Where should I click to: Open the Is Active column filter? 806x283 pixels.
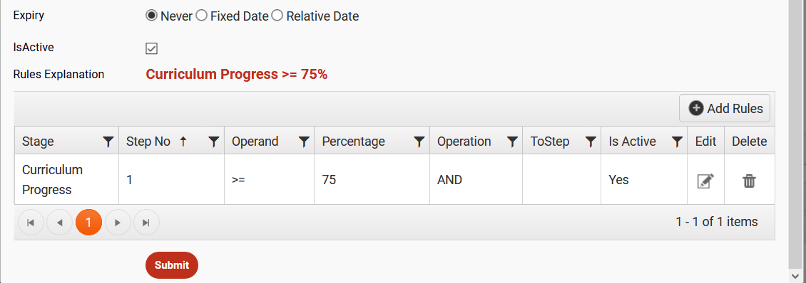[678, 142]
